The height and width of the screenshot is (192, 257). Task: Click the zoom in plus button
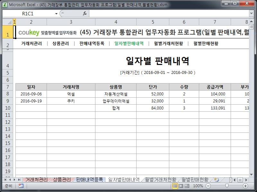[245, 186]
